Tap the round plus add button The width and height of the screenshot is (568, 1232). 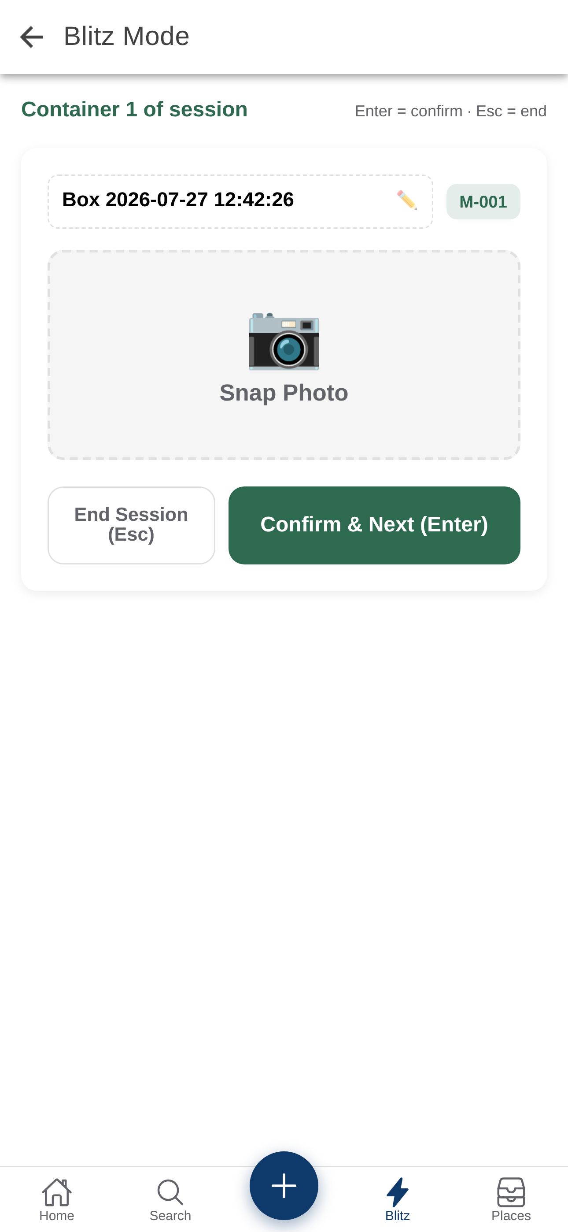(x=284, y=1186)
